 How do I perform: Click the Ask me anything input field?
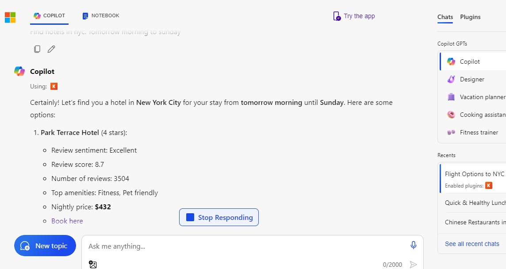click(243, 246)
